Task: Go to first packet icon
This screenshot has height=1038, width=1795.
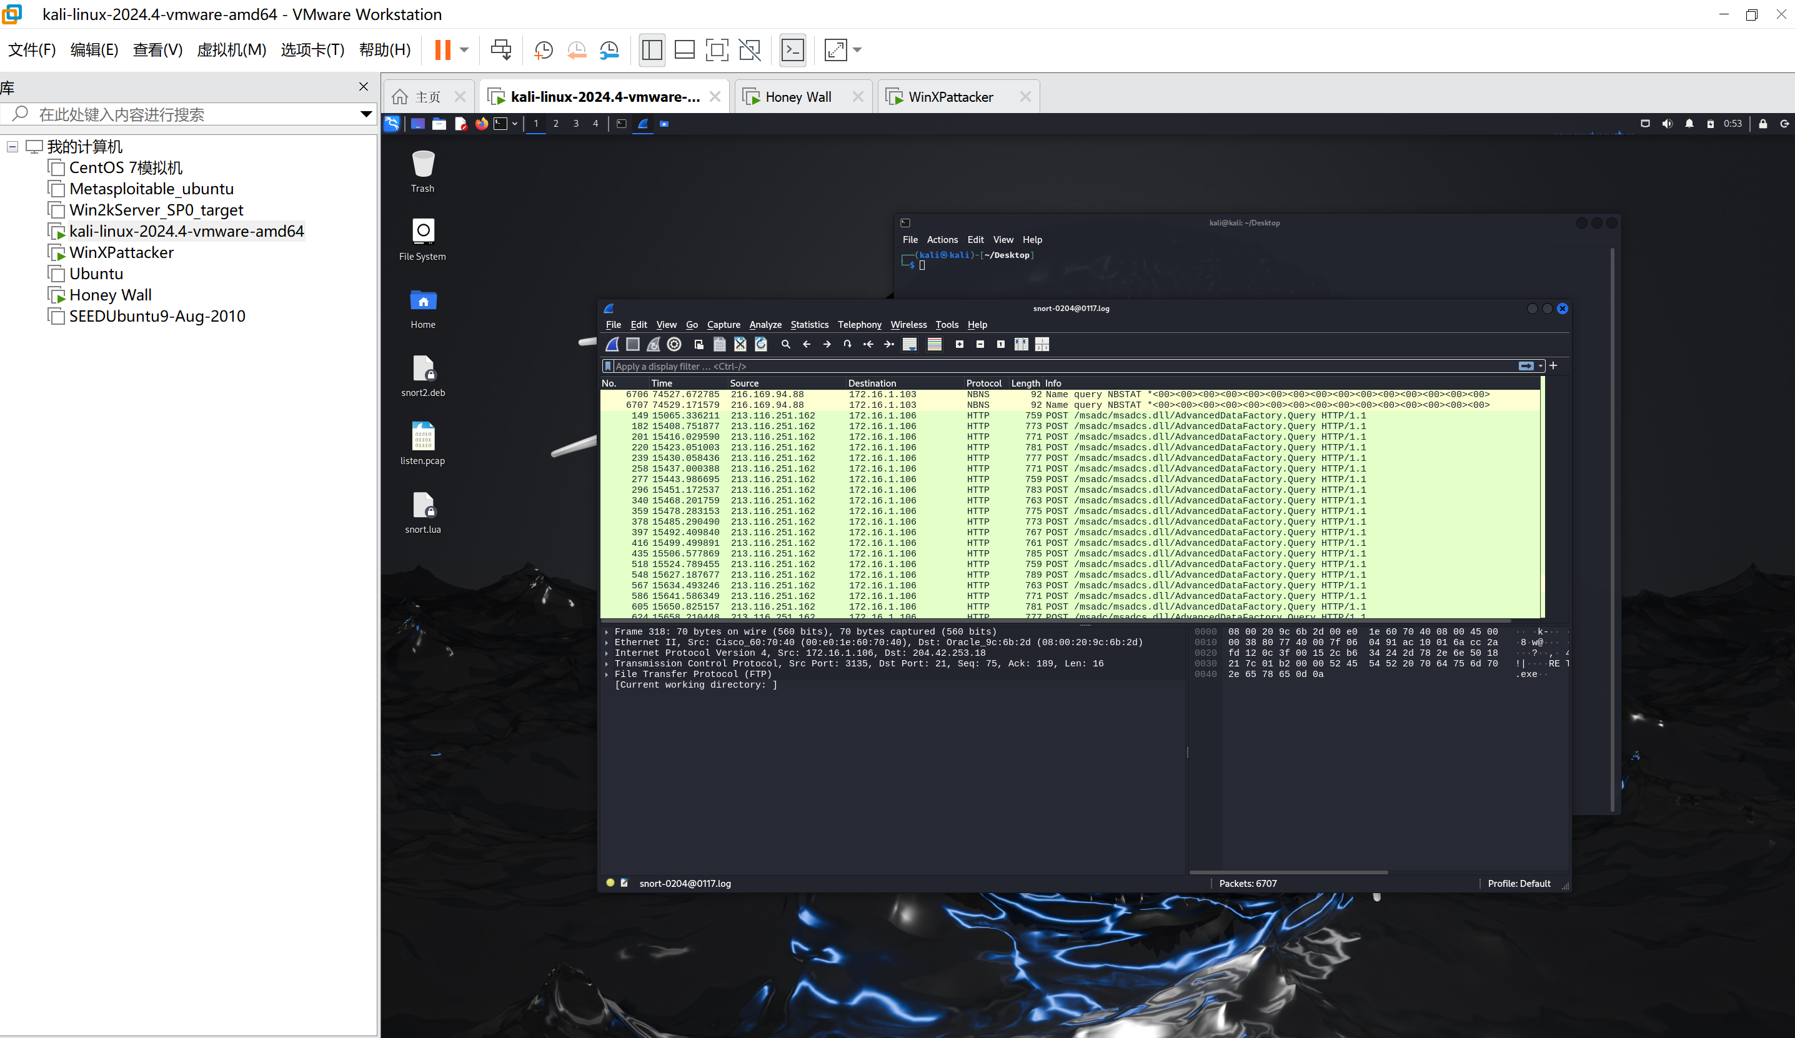Action: tap(868, 345)
